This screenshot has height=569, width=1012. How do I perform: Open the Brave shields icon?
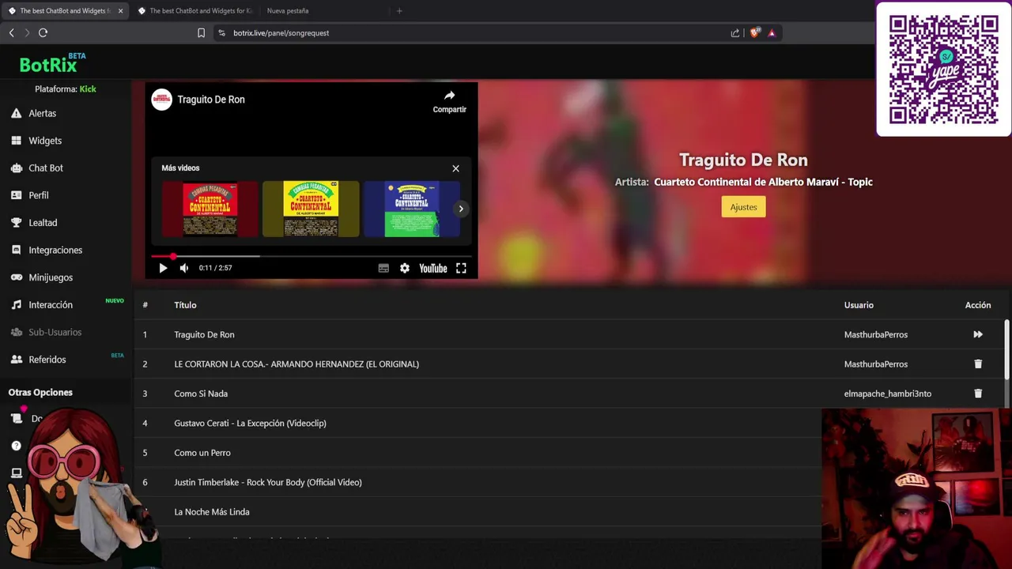pos(754,33)
